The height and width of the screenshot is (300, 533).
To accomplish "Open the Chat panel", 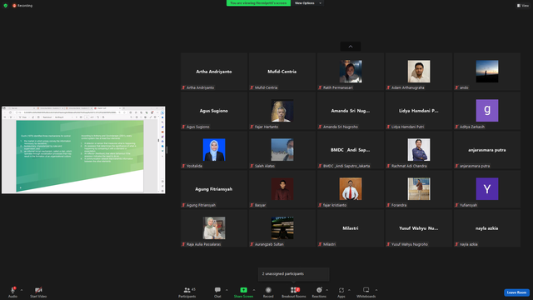I will click(x=217, y=292).
